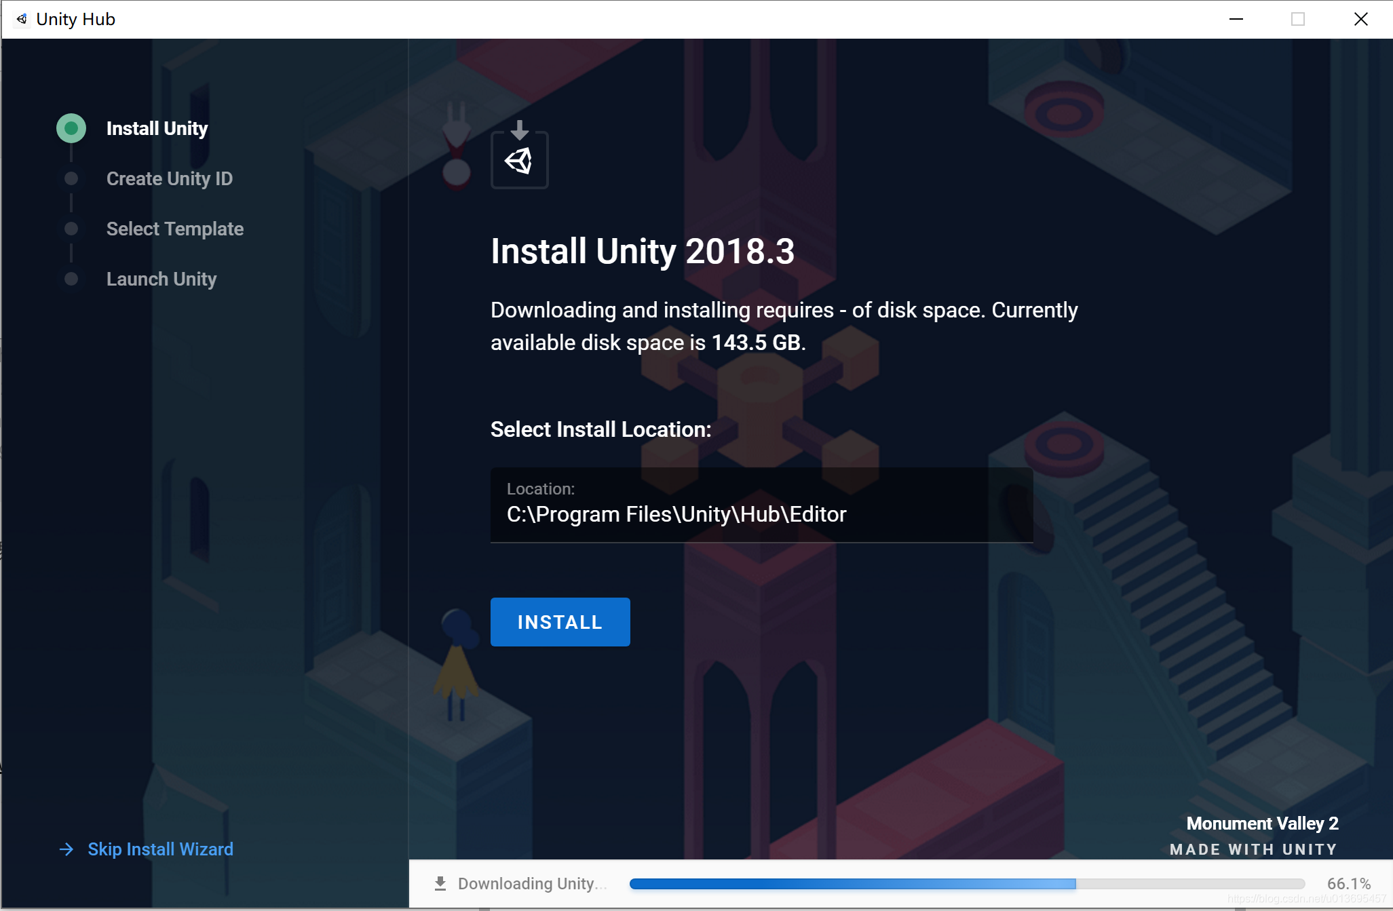Toggle the Install Unity step indicator
This screenshot has height=911, width=1393.
click(71, 128)
